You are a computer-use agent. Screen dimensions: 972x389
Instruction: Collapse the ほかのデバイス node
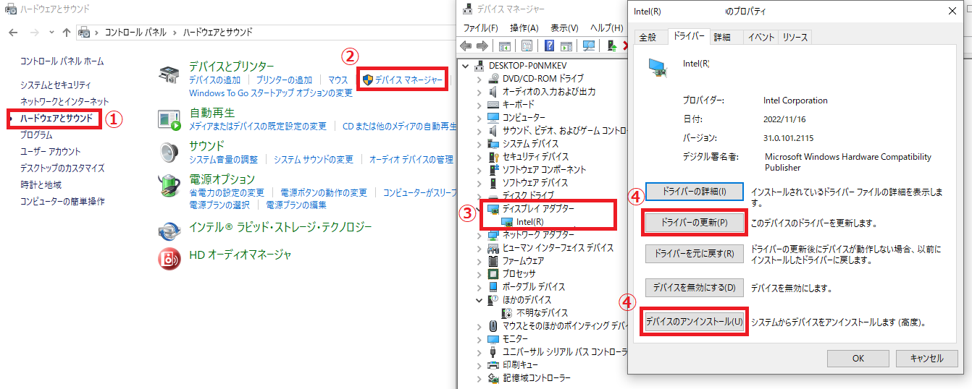(479, 299)
